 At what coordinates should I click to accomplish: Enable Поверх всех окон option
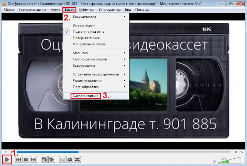point(96,38)
